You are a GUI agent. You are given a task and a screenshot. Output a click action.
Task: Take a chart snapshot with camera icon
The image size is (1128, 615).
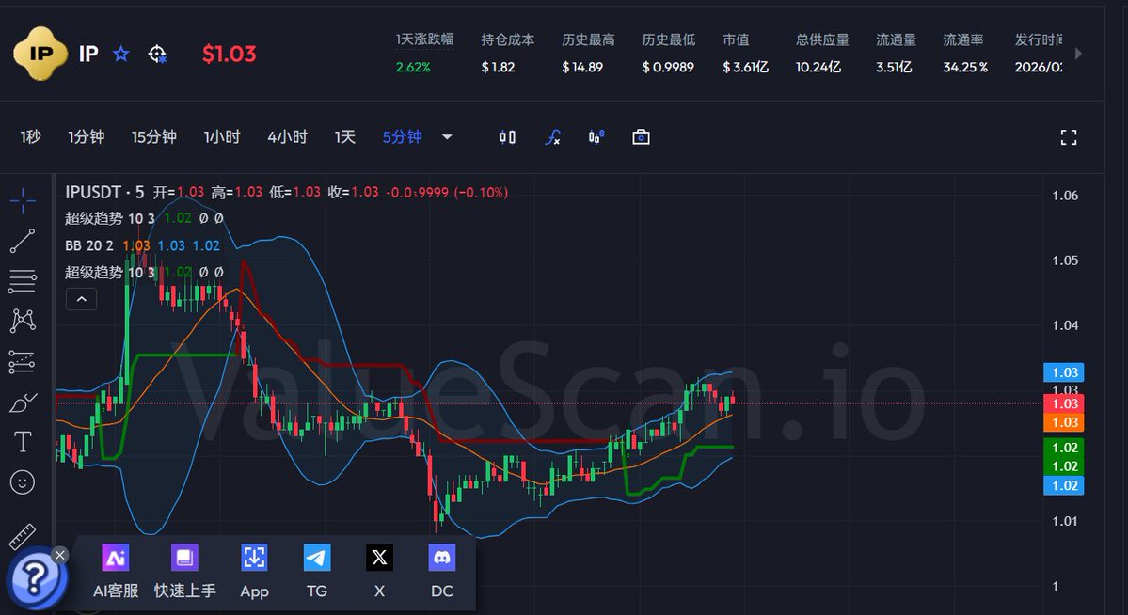point(641,136)
